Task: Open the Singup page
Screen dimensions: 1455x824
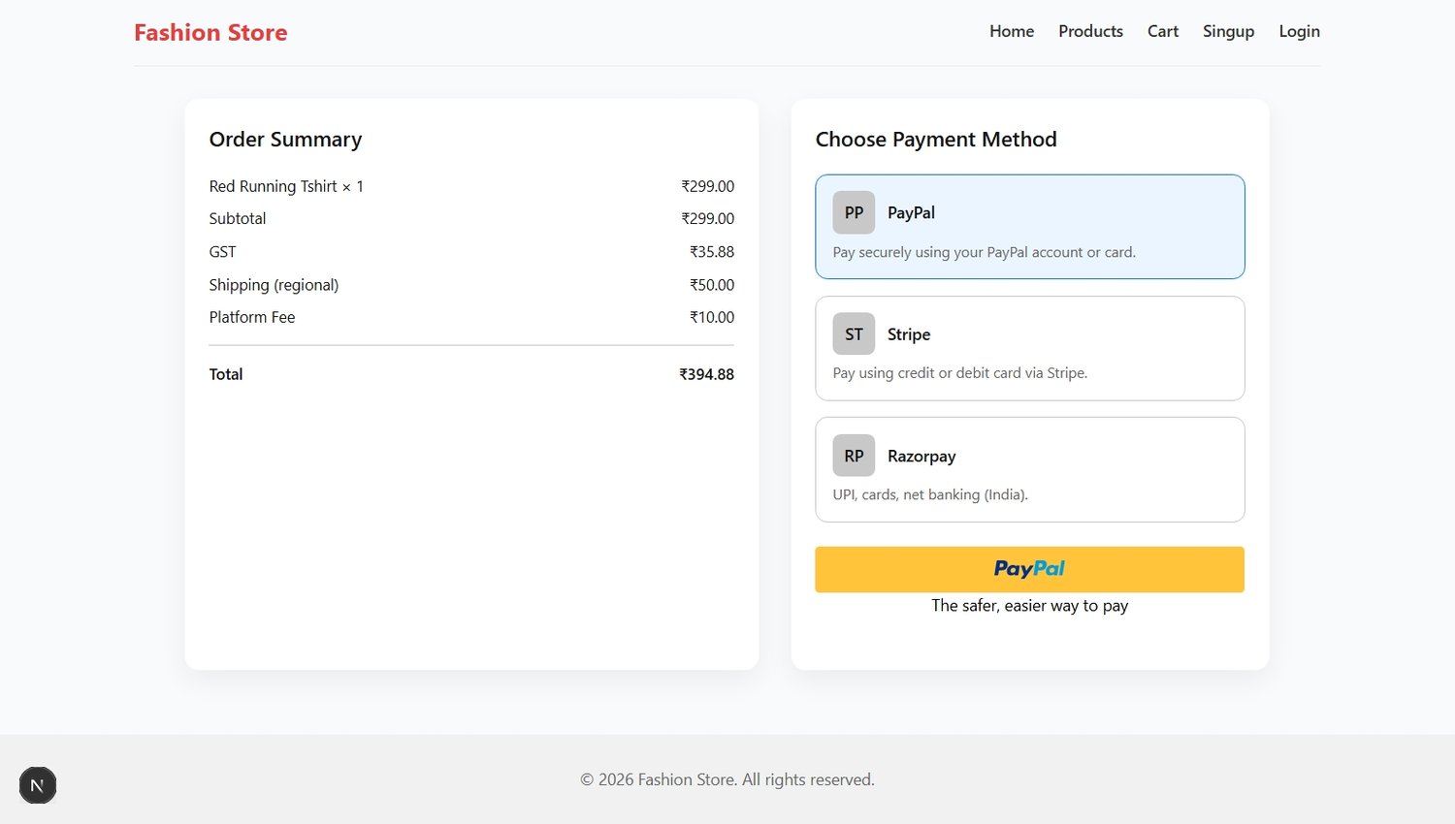Action: (1228, 31)
